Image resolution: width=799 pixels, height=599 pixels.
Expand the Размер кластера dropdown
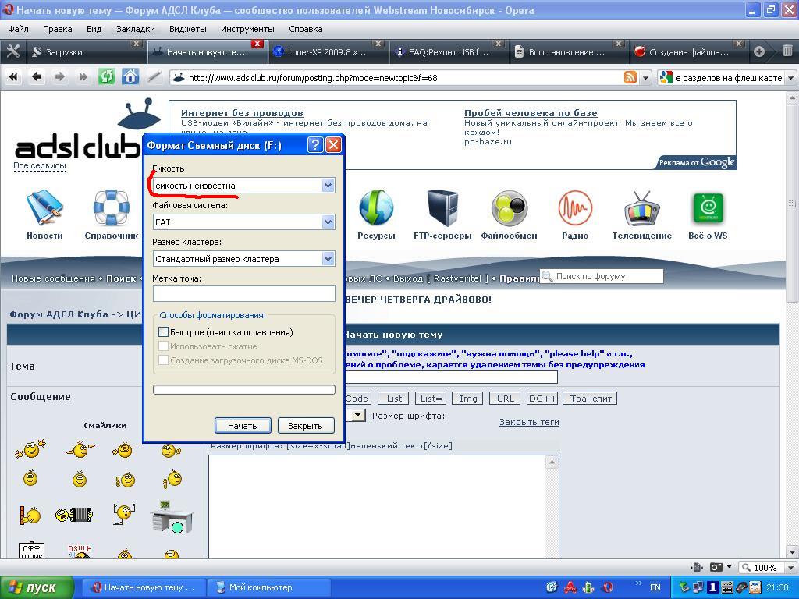click(x=328, y=259)
